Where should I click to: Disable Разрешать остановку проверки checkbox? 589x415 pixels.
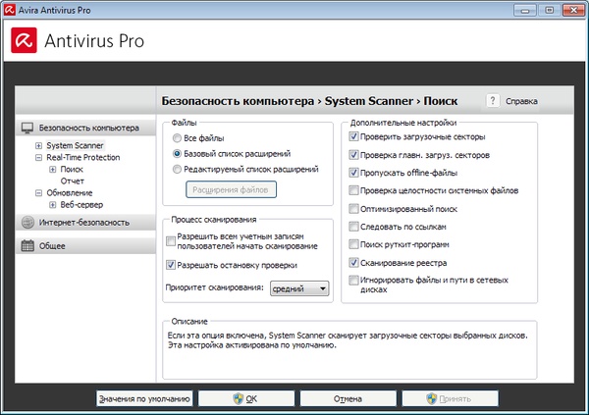coord(171,265)
